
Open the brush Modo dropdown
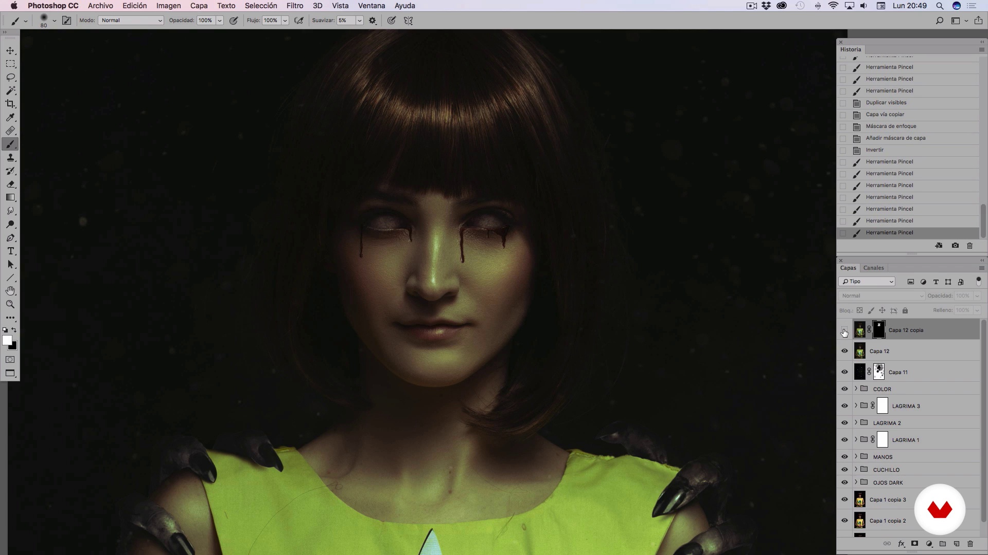pyautogui.click(x=131, y=21)
